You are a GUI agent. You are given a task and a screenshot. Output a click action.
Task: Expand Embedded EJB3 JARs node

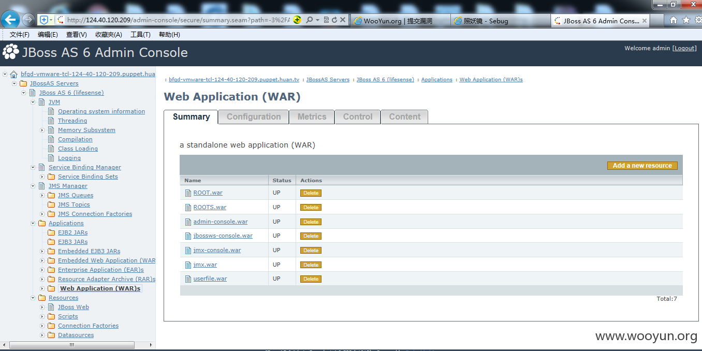(42, 251)
